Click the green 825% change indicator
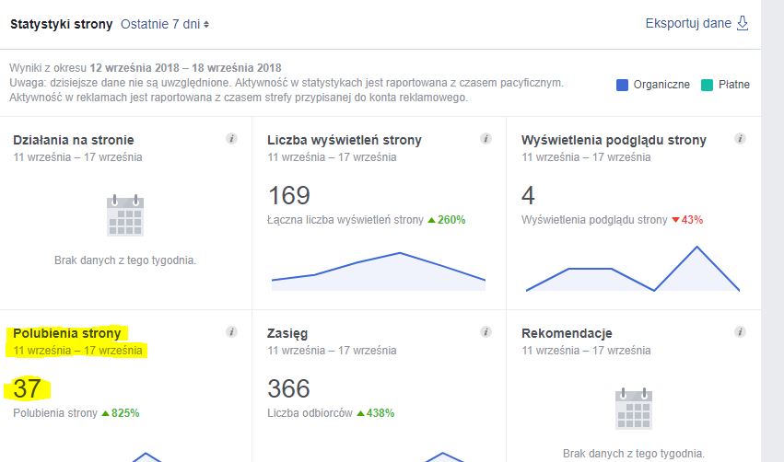This screenshot has width=784, height=462. pos(121,413)
